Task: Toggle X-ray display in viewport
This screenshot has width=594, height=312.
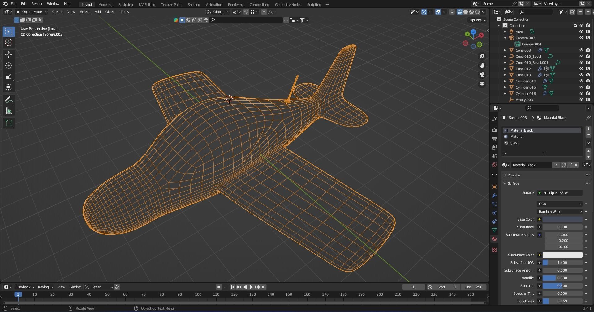Action: click(x=452, y=12)
